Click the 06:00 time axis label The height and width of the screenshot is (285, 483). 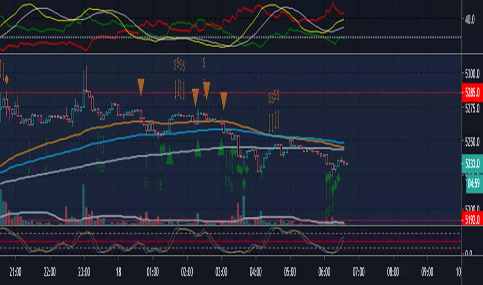coord(324,272)
